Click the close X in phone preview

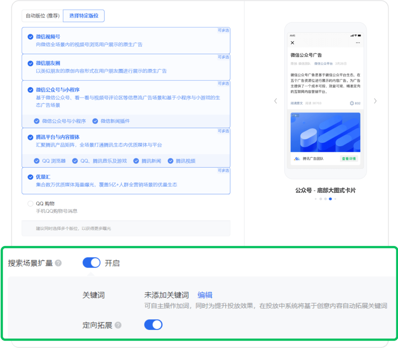[293, 43]
